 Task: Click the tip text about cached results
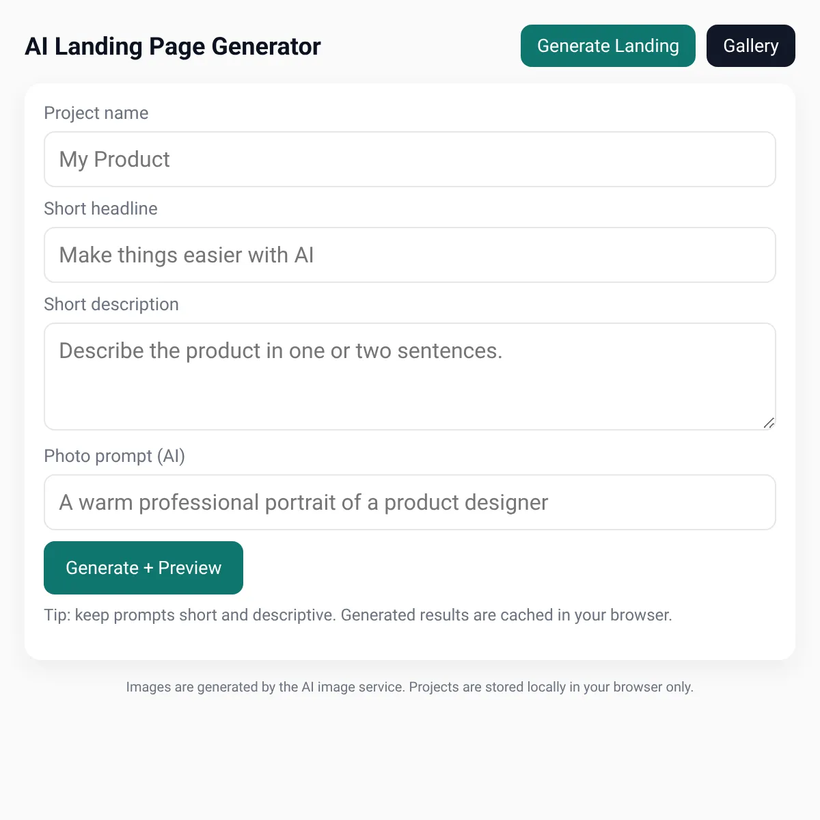point(358,615)
